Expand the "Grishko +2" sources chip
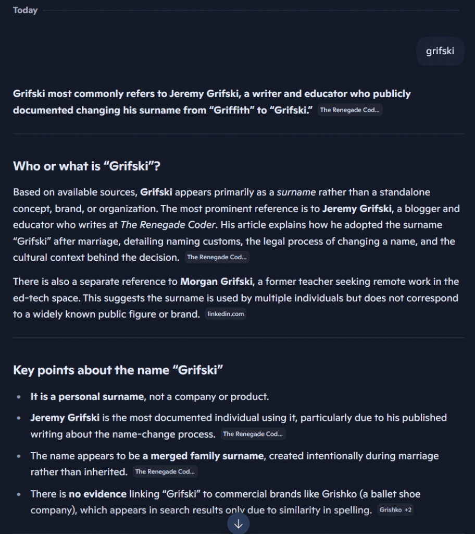Screen dimensions: 475x534 (x=395, y=510)
